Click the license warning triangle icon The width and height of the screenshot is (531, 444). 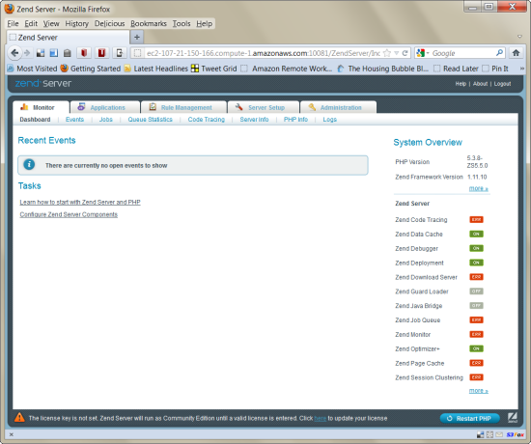19,417
